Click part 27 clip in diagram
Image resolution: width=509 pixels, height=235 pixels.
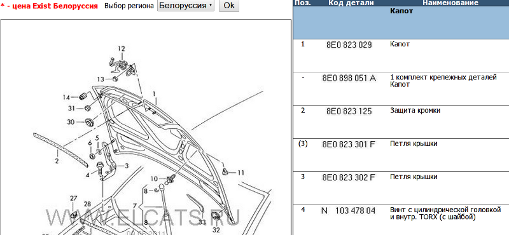[74, 213]
